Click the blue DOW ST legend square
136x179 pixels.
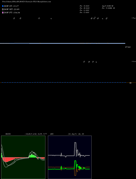[3, 6]
